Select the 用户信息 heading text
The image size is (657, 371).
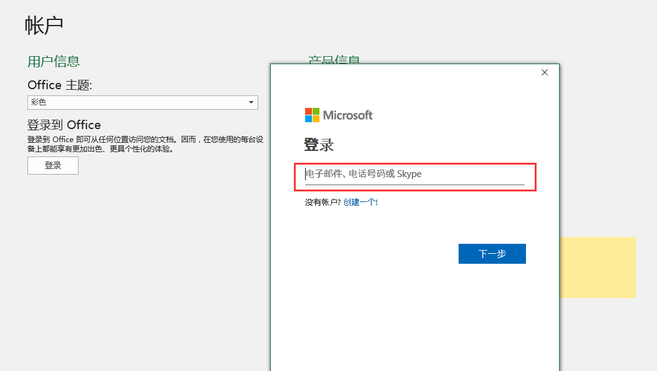(54, 62)
